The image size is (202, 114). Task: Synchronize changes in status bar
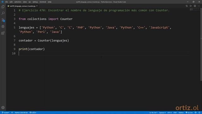pos(12,113)
